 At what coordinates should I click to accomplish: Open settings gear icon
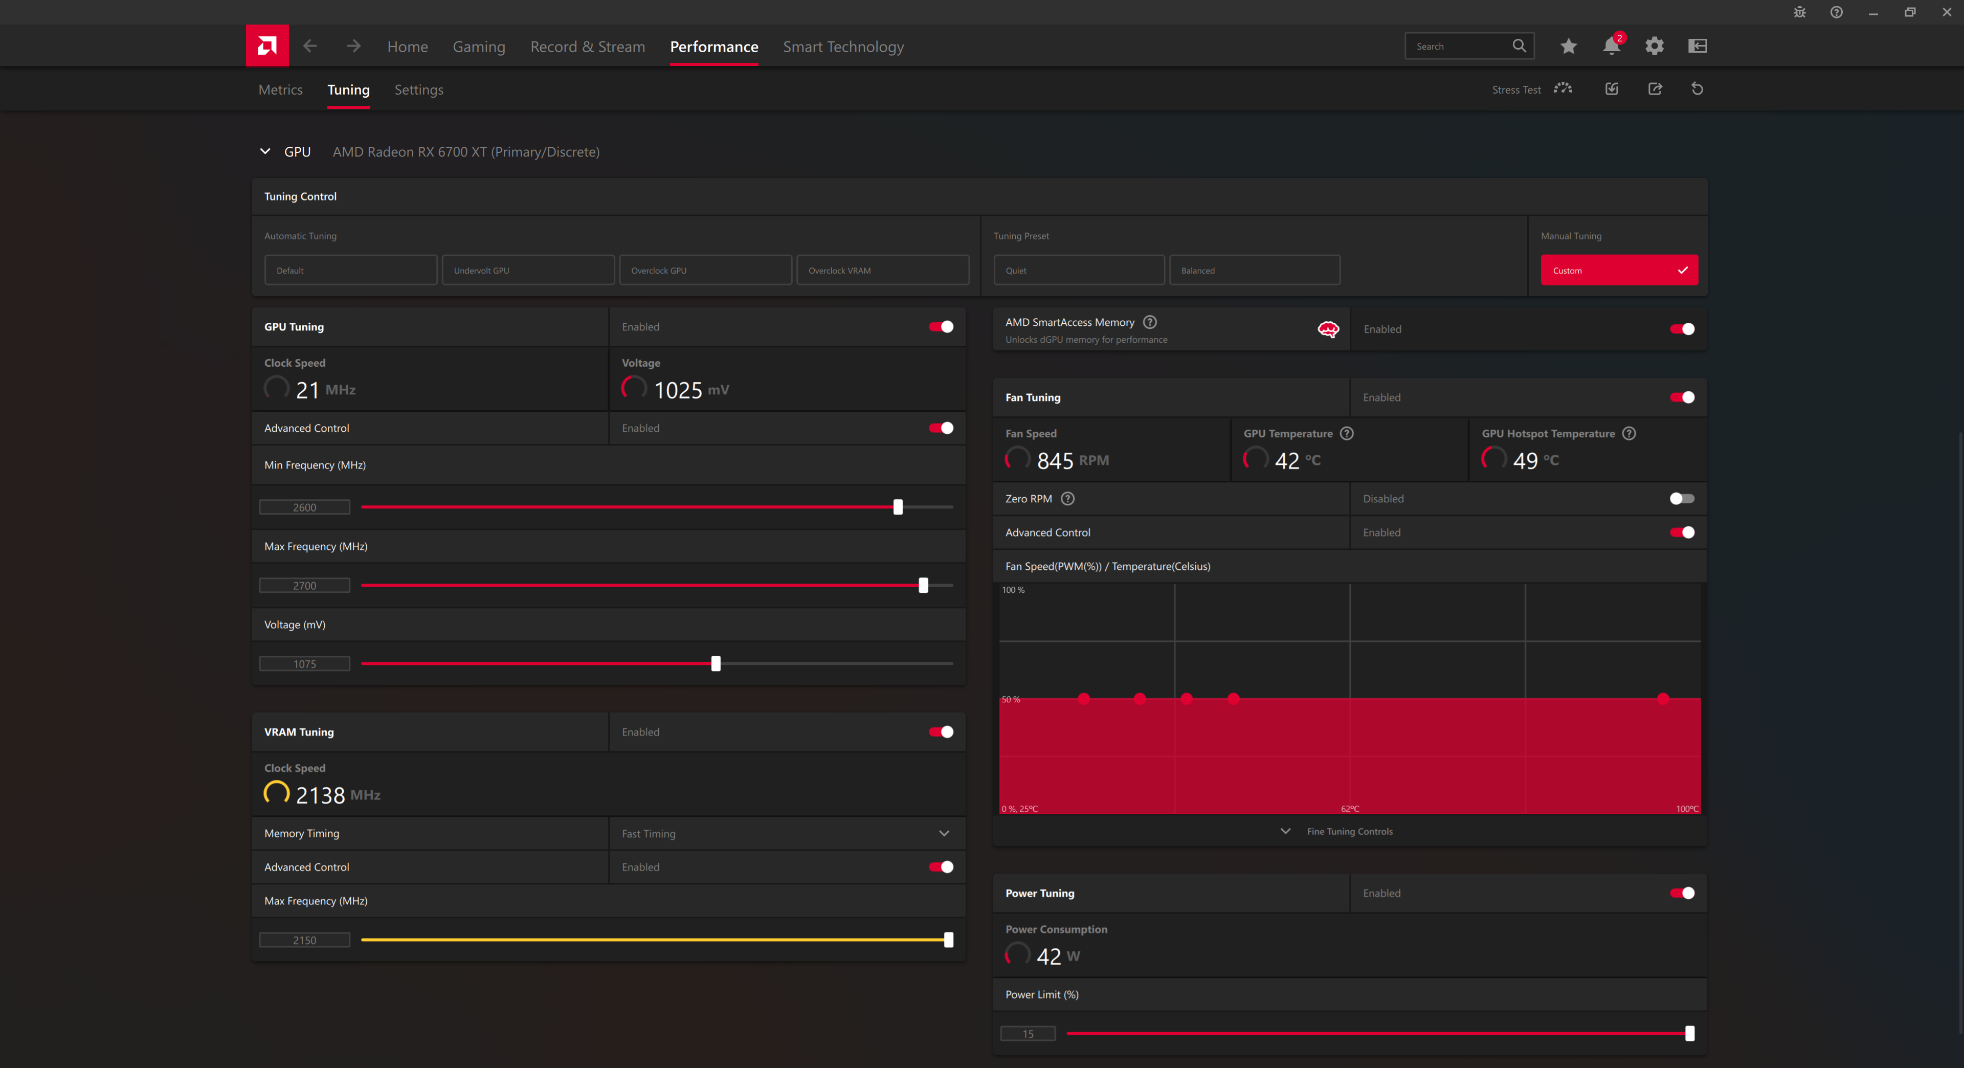click(1654, 46)
